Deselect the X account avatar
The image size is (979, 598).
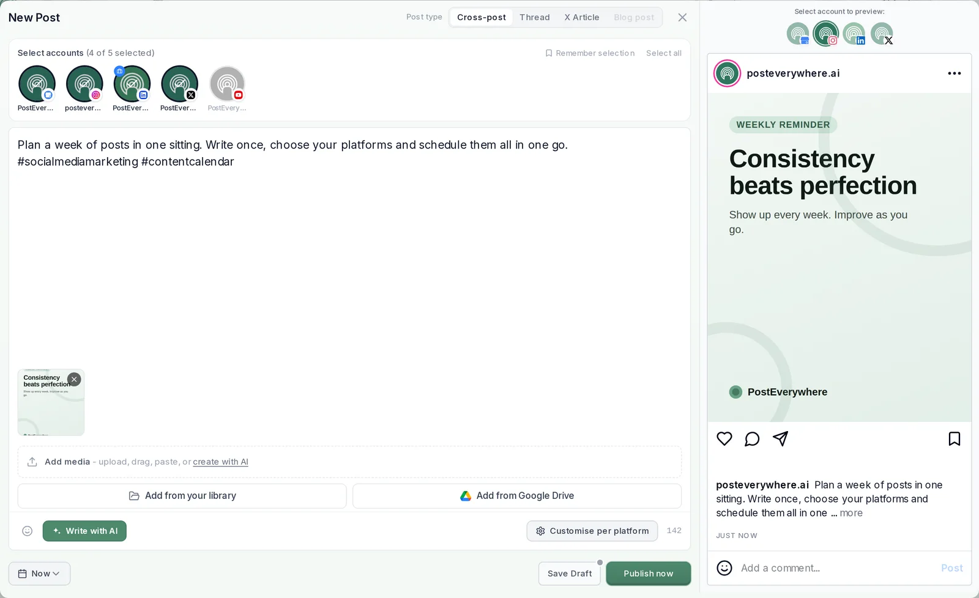[179, 84]
